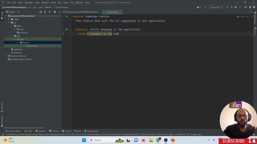This screenshot has width=257, height=144.
Task: Select the home.feature editor tab
Action: [x=112, y=12]
